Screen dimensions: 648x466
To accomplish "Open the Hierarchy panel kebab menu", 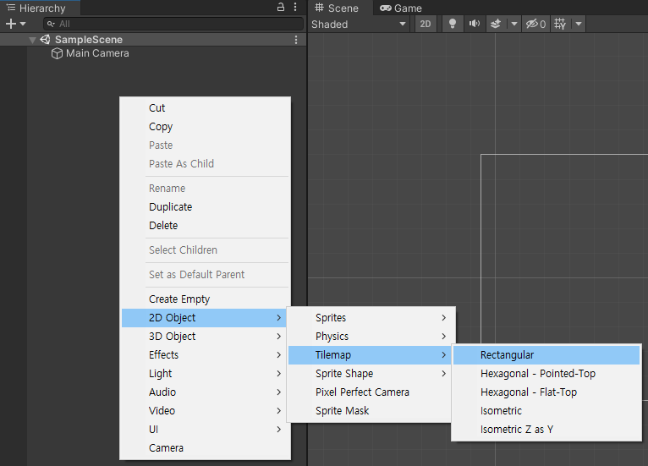I will tap(295, 7).
